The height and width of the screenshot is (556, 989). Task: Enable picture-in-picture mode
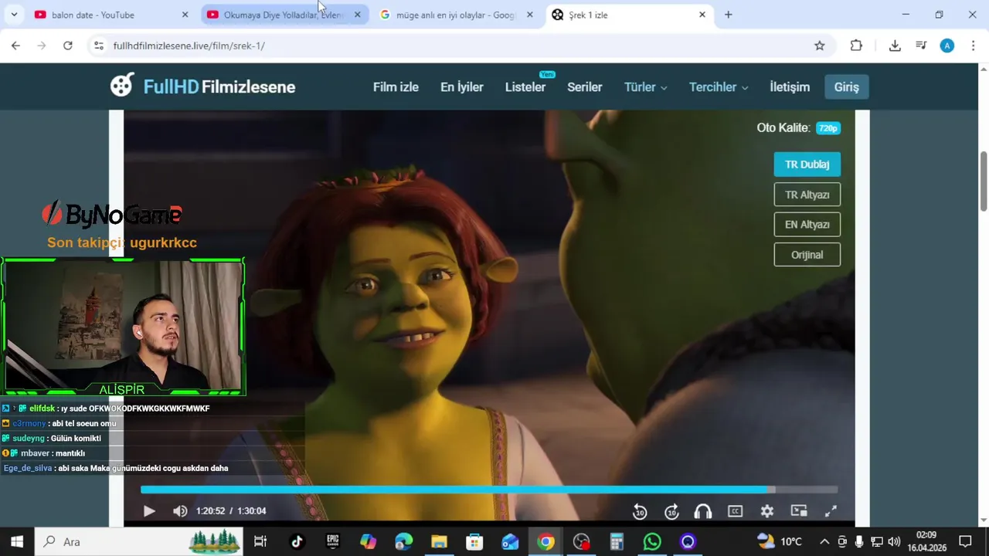point(799,511)
